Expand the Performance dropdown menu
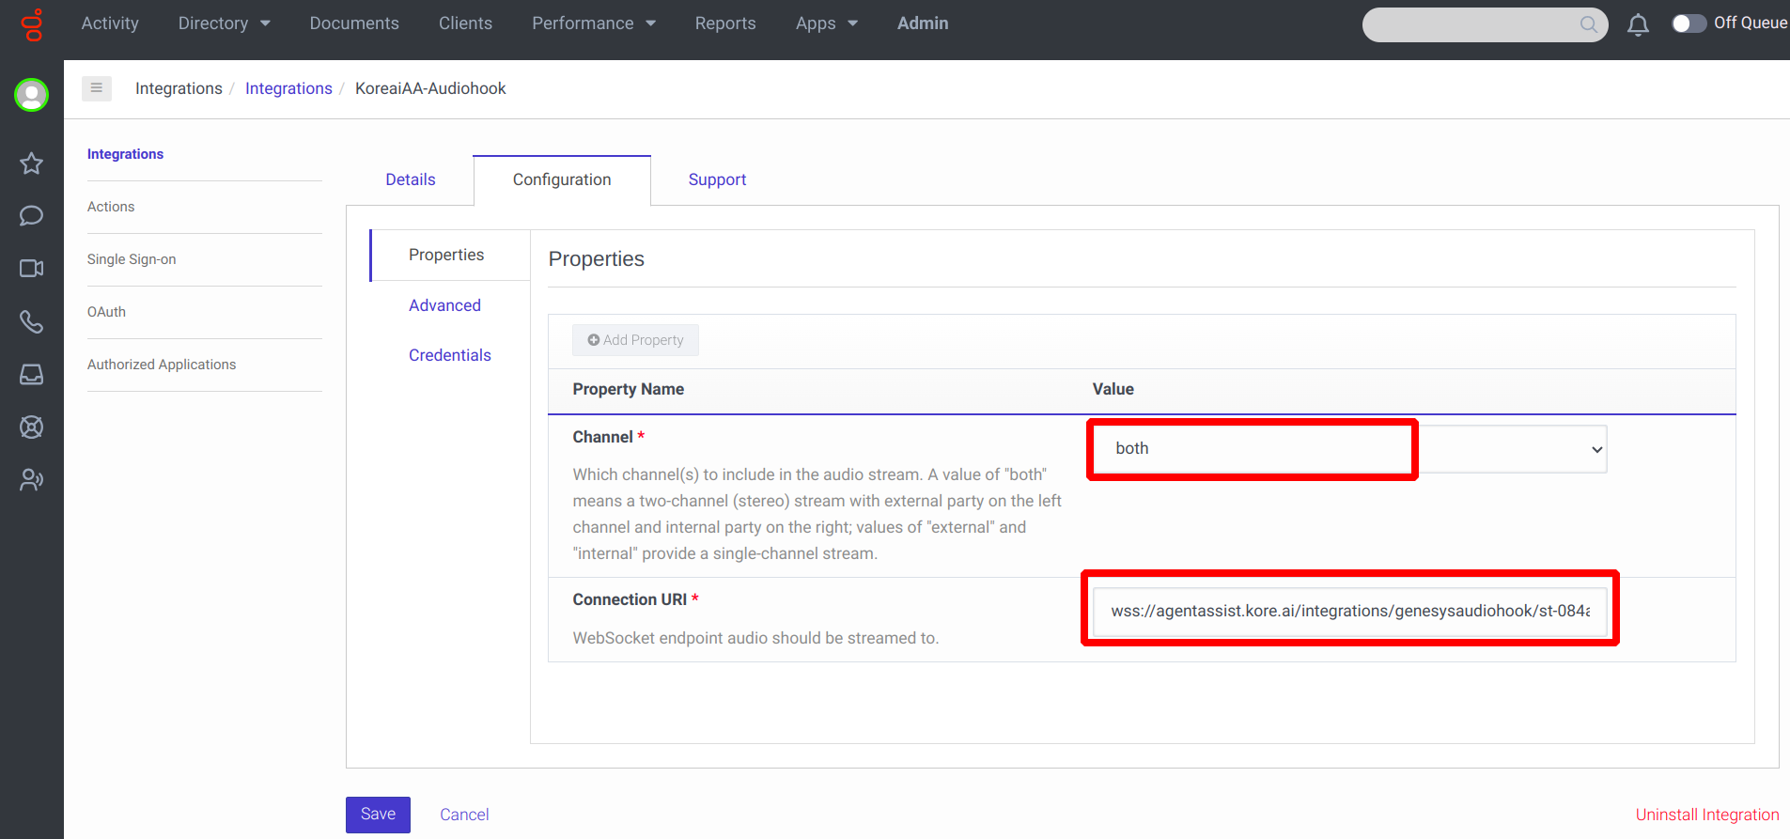 (593, 23)
